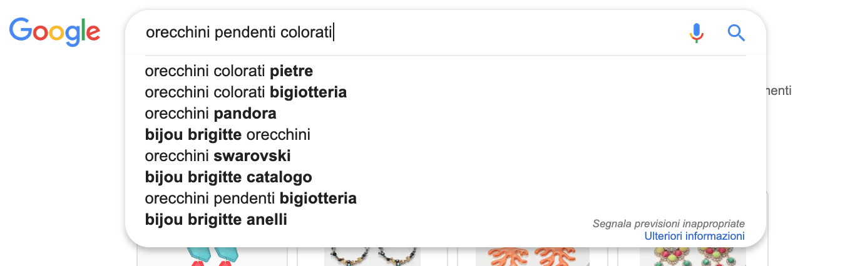This screenshot has width=850, height=266.
Task: Select 'bijou brigitte orecchini' suggestion
Action: [x=227, y=135]
